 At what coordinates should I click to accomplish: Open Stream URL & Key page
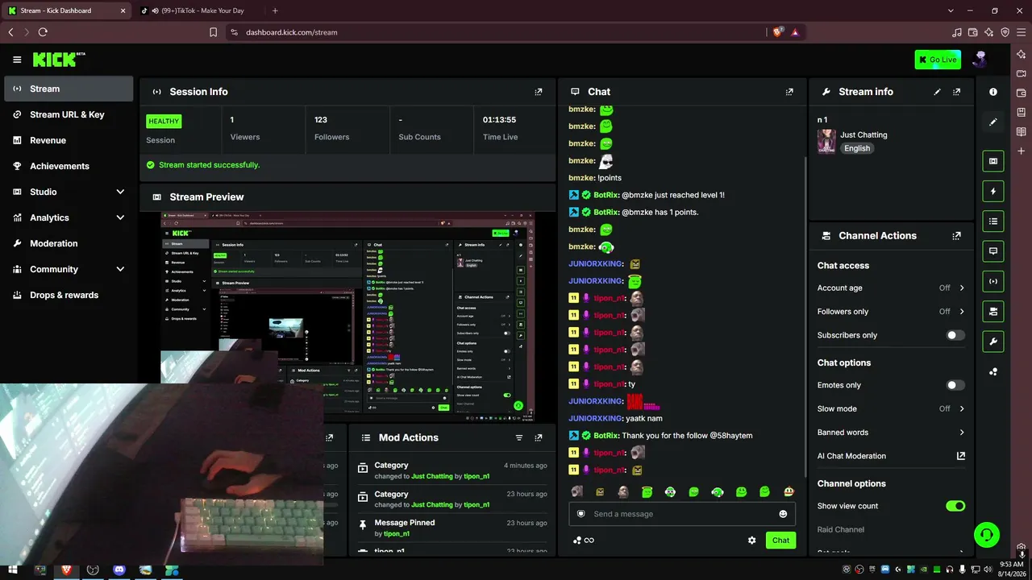(x=69, y=114)
